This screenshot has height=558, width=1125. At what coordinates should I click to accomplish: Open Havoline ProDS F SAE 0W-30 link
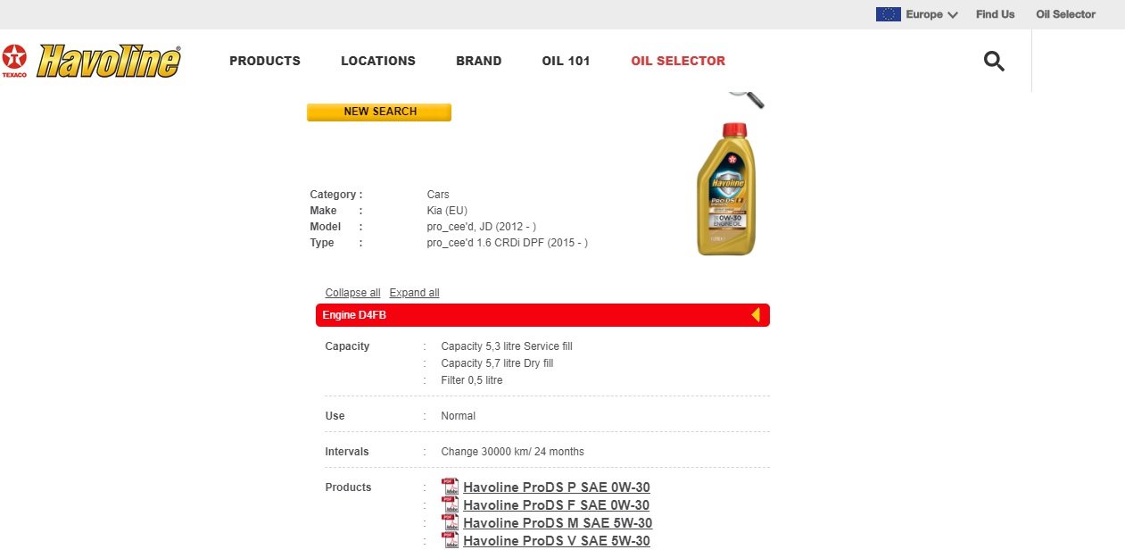pyautogui.click(x=556, y=505)
